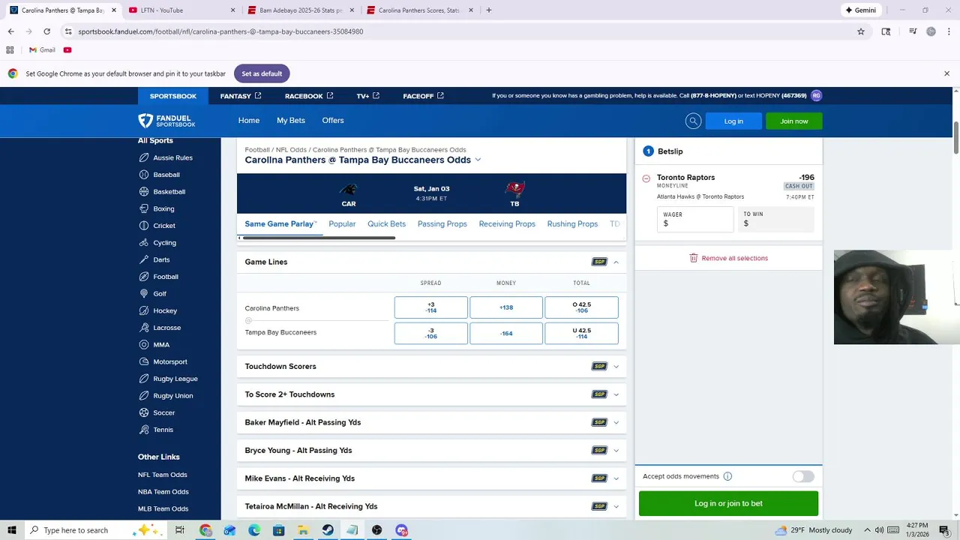This screenshot has width=960, height=540.
Task: Click the page vertical scrollbar
Action: click(956, 139)
